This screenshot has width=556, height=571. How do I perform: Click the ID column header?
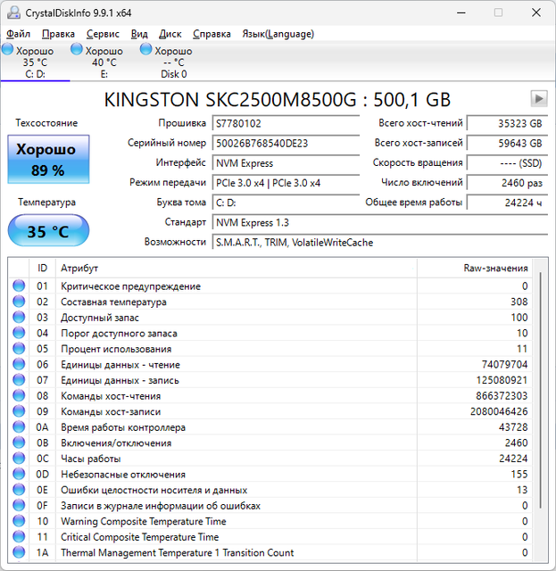pyautogui.click(x=42, y=269)
